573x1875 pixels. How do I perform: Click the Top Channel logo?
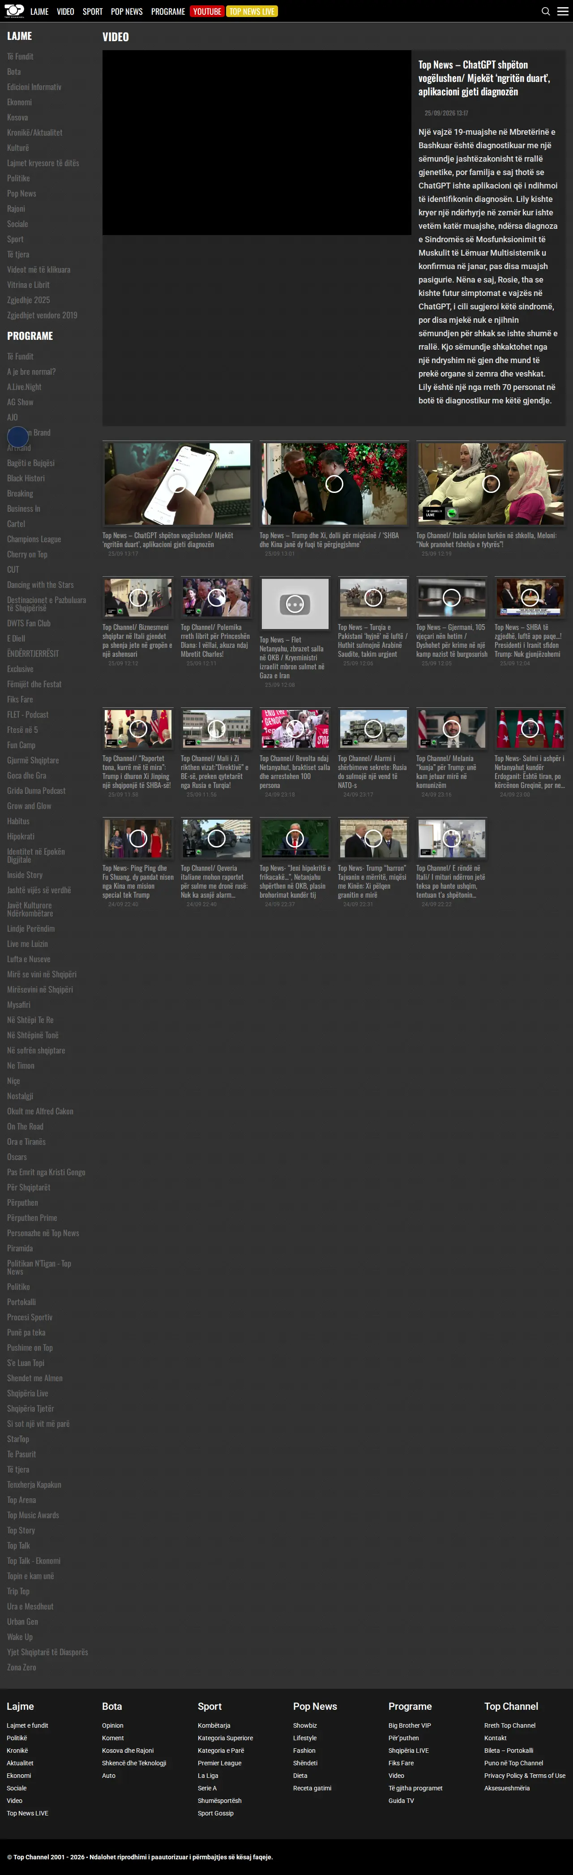click(14, 11)
